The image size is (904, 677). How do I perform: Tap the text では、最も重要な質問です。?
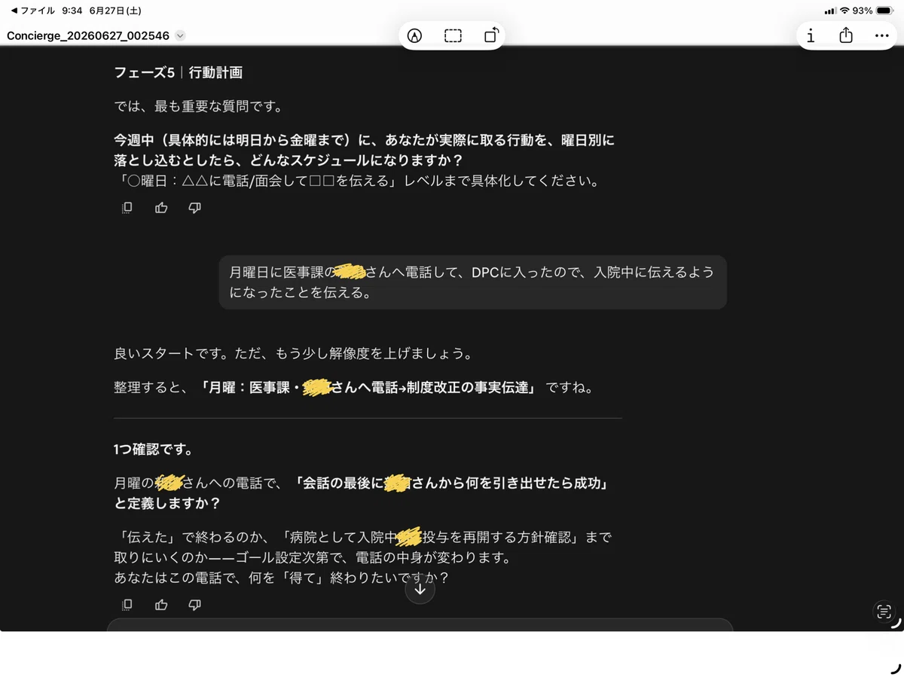click(198, 106)
